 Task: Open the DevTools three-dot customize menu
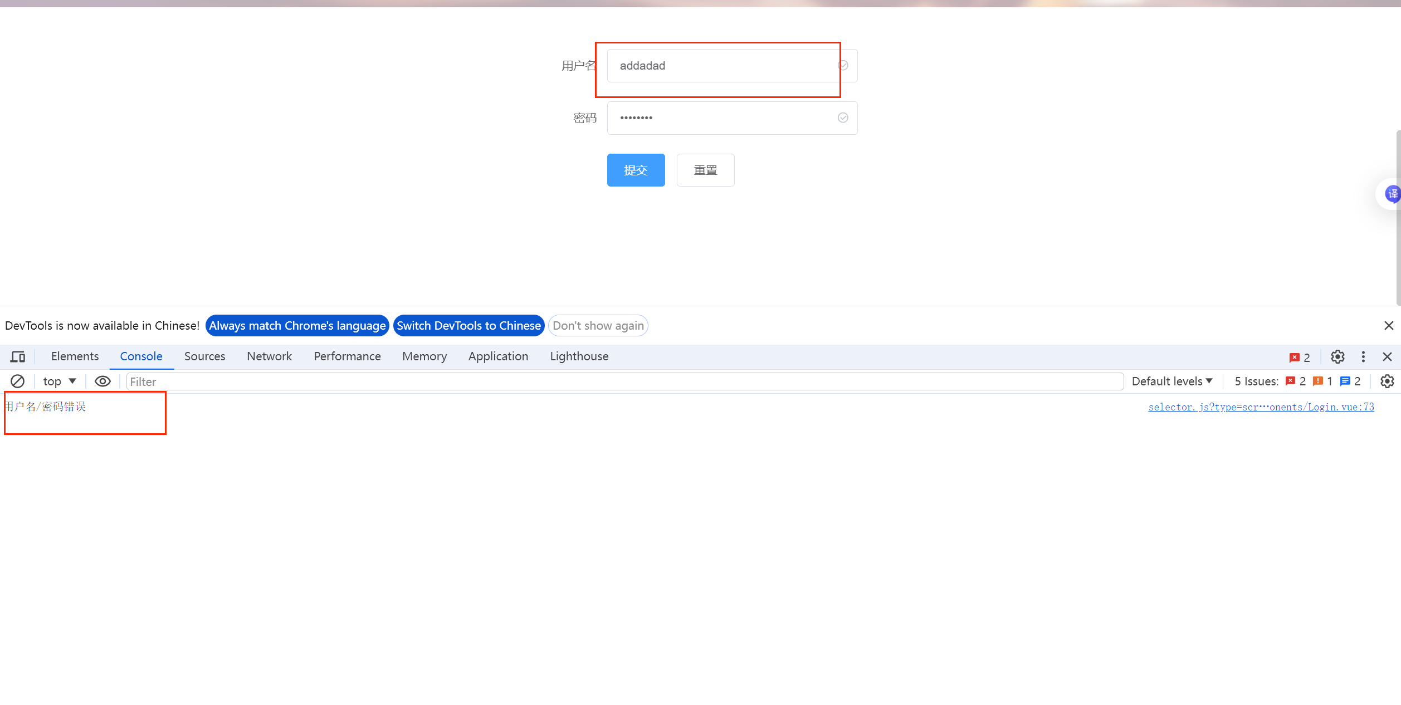(x=1363, y=356)
